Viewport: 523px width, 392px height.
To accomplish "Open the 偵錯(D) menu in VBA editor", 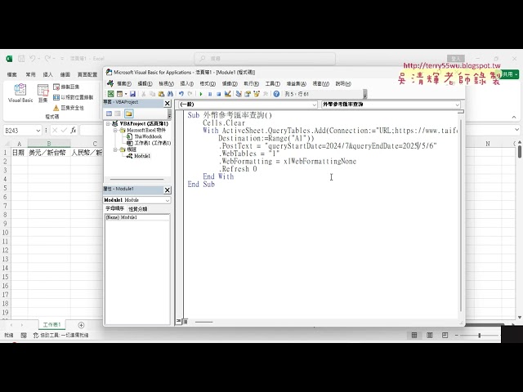I will 230,83.
